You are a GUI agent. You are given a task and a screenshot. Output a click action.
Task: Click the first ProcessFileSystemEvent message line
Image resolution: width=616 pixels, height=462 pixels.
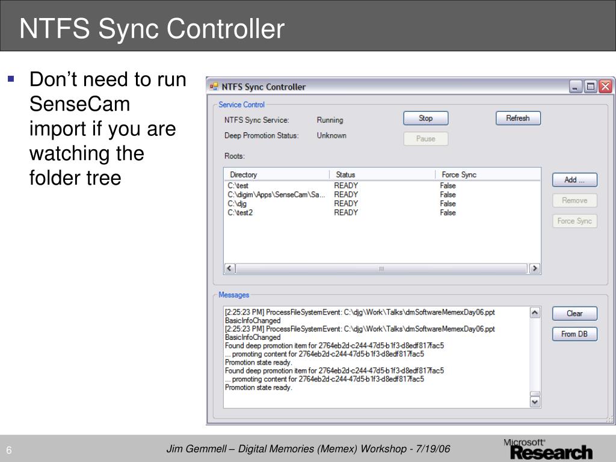(360, 312)
